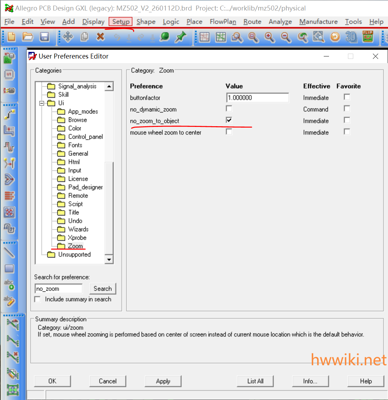Click the red X Delete icon
The width and height of the screenshot is (388, 400).
click(100, 37)
